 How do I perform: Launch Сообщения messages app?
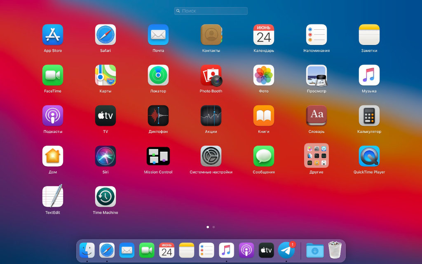(264, 156)
